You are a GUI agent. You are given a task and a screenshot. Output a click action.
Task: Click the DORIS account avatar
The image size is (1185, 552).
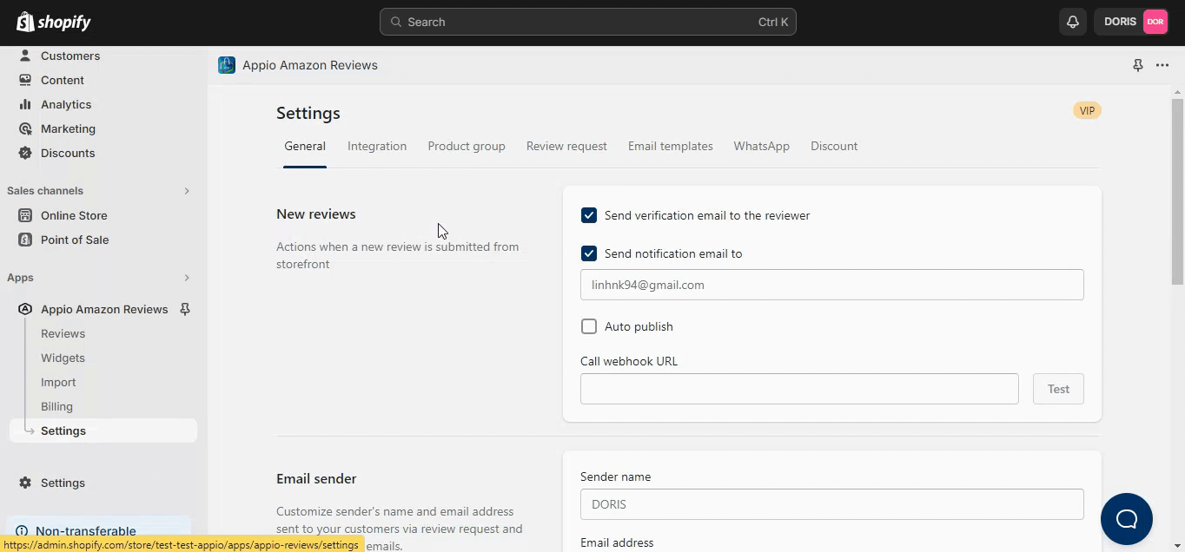[x=1155, y=22]
